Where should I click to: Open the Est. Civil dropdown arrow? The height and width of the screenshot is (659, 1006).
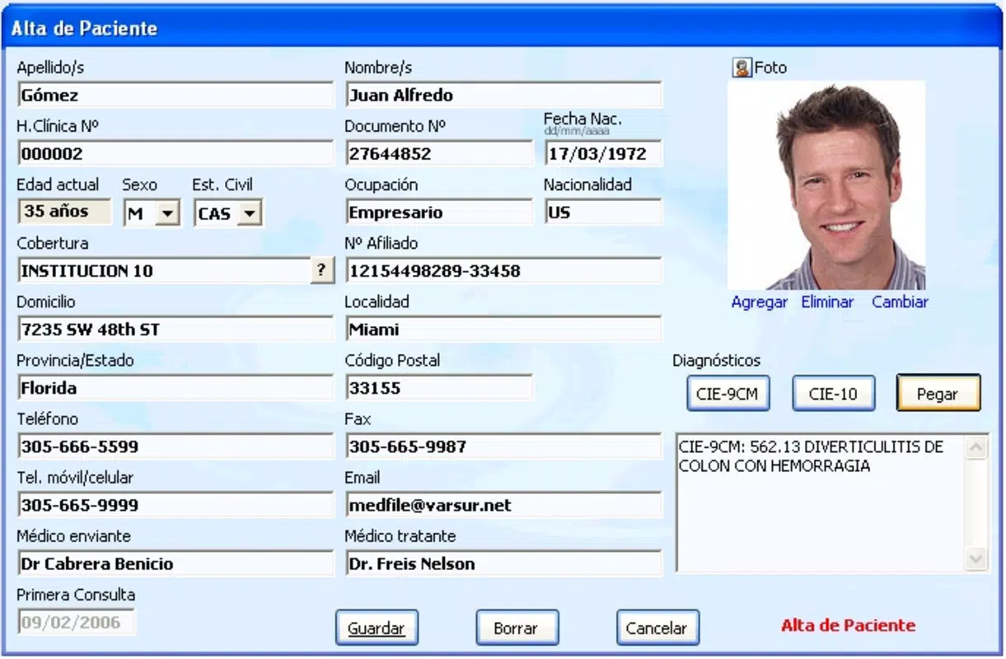(249, 214)
